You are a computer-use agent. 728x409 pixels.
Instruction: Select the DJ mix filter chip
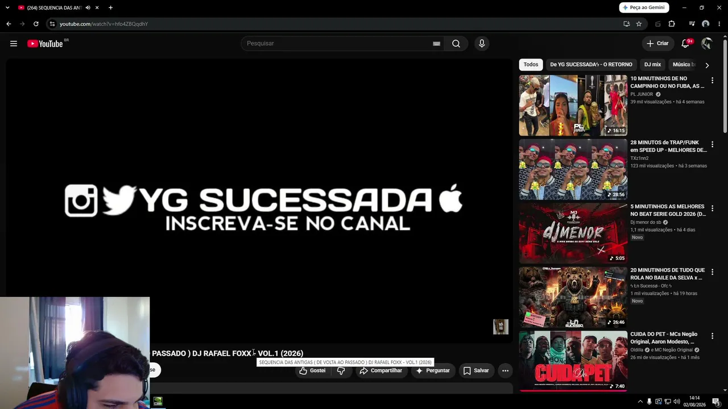pos(652,65)
